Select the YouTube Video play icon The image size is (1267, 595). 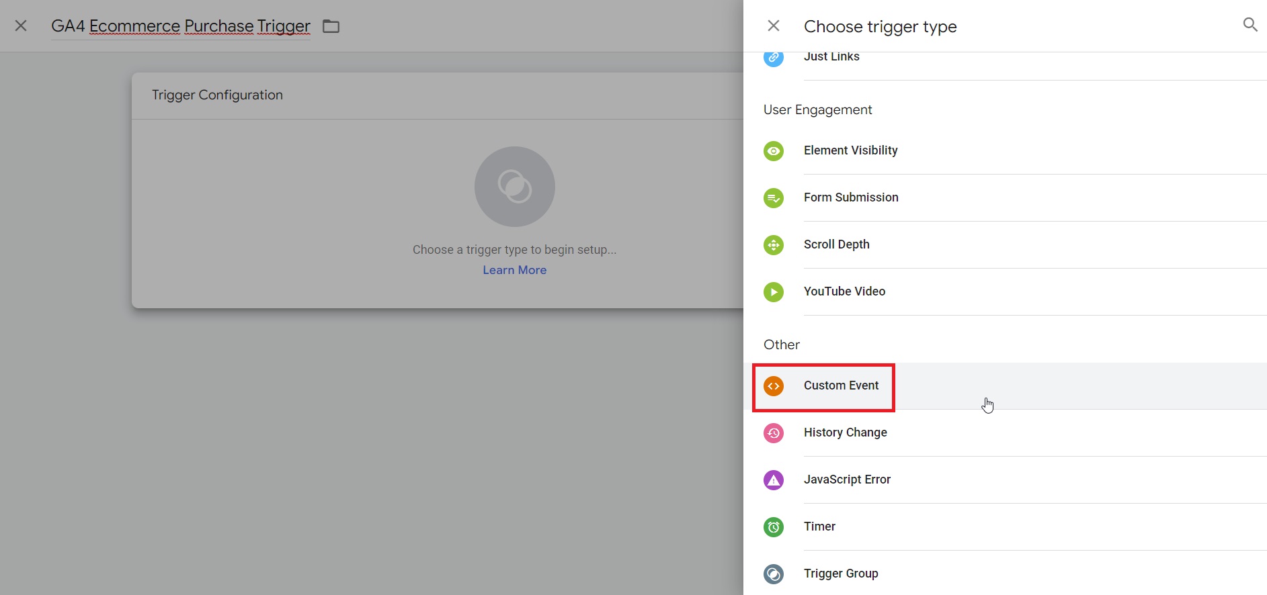(x=774, y=291)
